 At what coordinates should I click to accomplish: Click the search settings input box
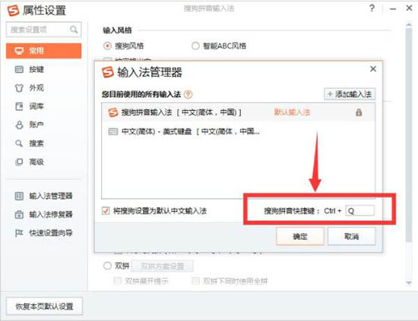[44, 30]
